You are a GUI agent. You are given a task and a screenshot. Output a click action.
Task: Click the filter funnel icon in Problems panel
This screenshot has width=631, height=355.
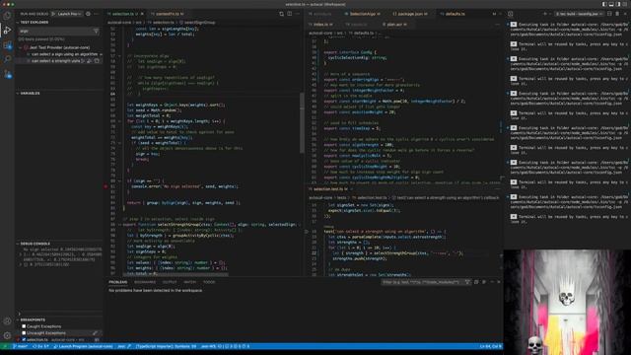467,282
